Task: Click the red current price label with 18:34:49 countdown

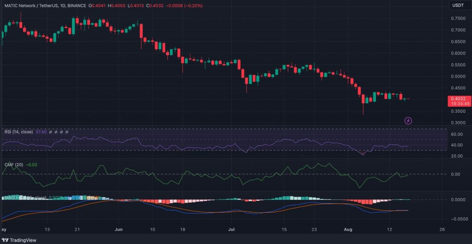Action: pyautogui.click(x=460, y=101)
